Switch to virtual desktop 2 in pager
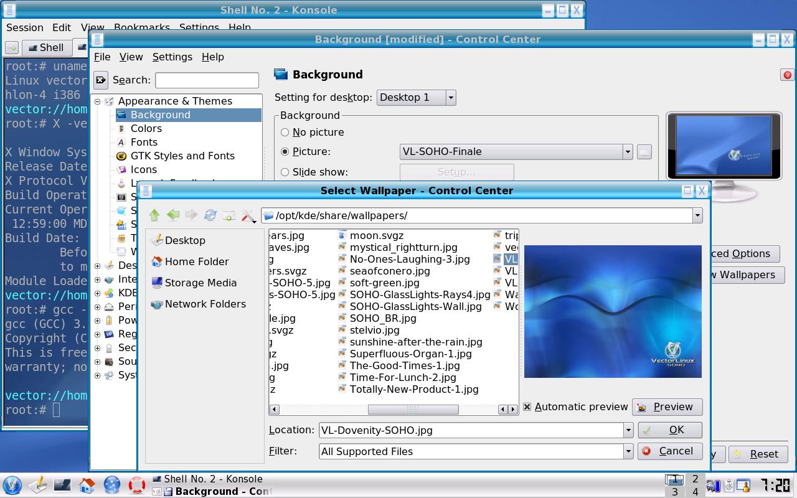 pos(696,479)
